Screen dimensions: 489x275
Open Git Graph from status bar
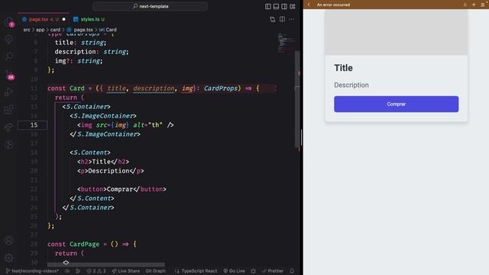click(x=155, y=271)
